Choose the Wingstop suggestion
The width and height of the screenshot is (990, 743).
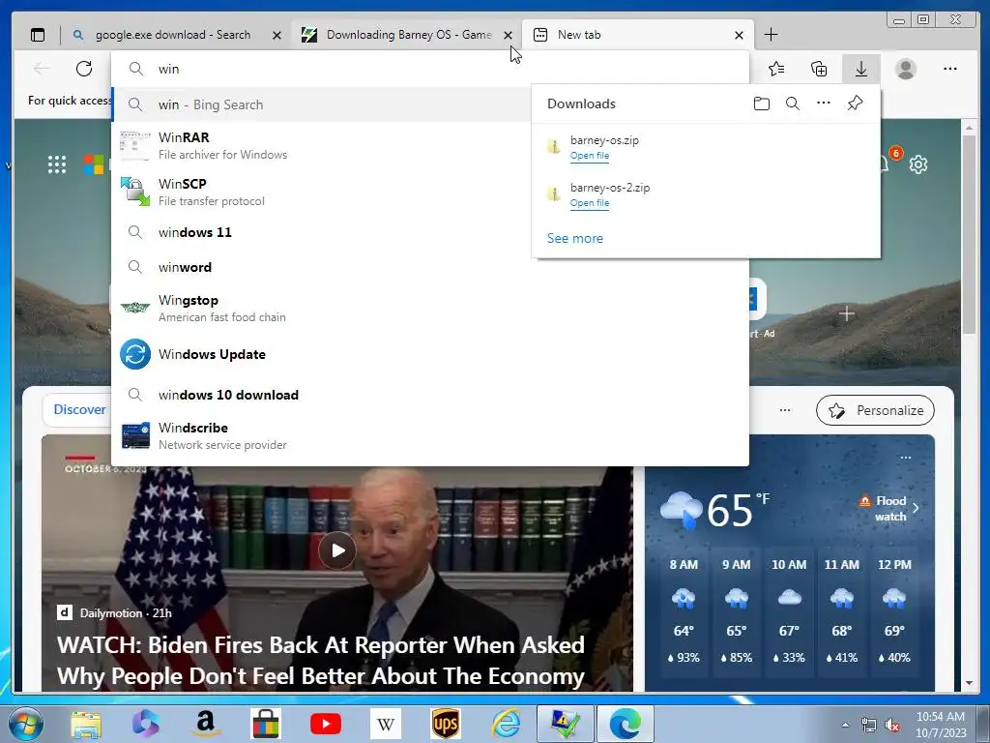[429, 308]
